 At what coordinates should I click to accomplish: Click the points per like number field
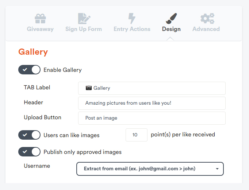point(137,135)
